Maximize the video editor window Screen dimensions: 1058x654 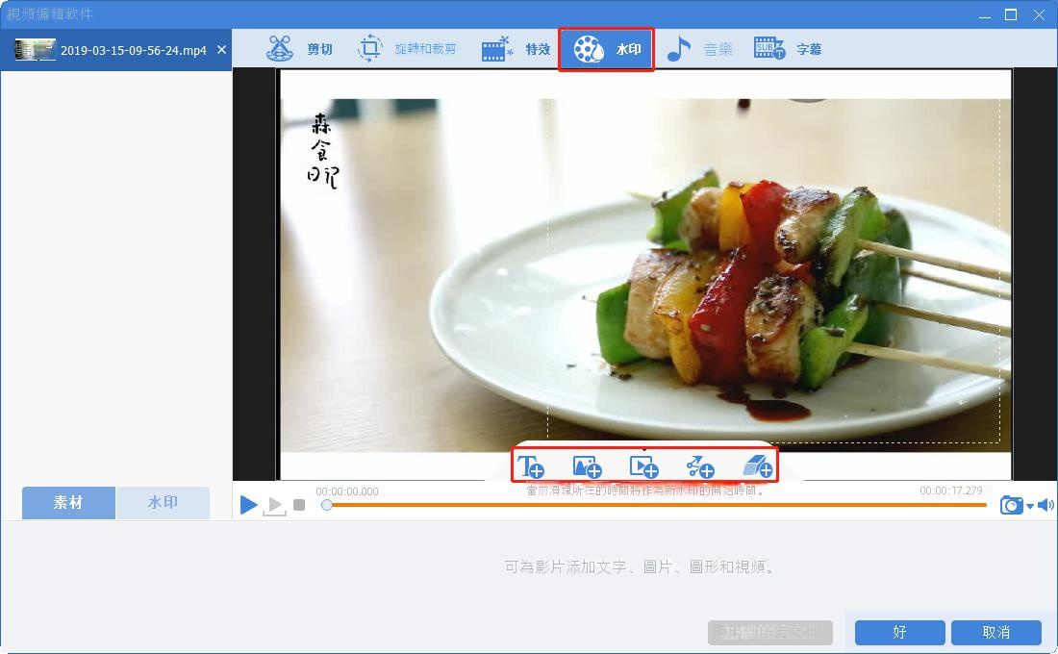(1011, 14)
